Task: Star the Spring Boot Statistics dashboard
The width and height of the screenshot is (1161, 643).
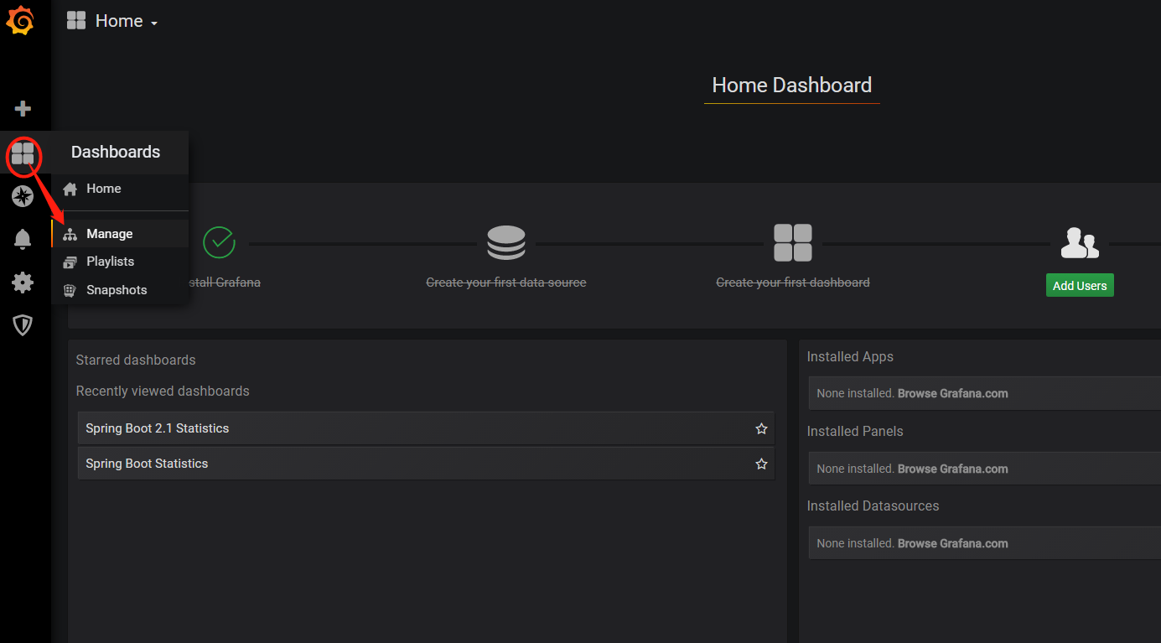Action: pos(761,464)
